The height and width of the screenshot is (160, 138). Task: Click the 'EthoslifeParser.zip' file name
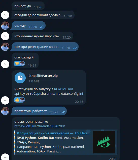(x=43, y=76)
